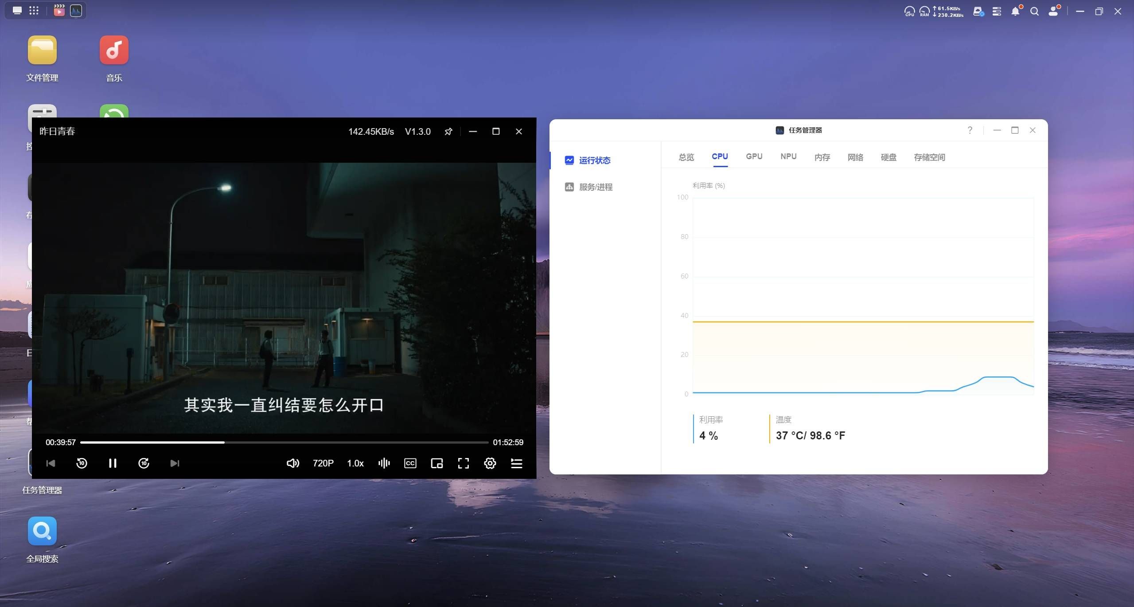Pin the video player window
This screenshot has width=1134, height=607.
pyautogui.click(x=448, y=132)
